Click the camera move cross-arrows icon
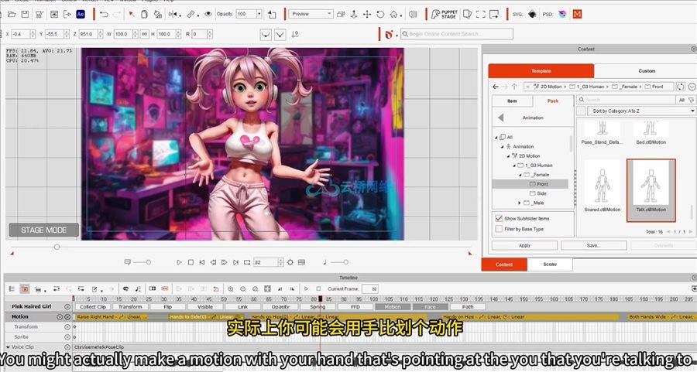This screenshot has height=372, width=697. point(367,14)
